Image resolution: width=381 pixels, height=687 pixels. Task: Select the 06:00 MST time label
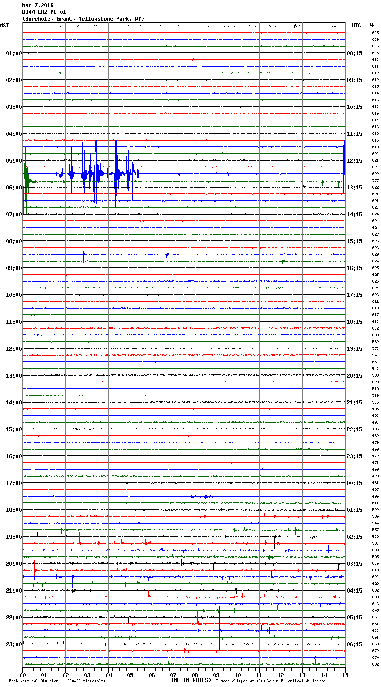point(14,188)
